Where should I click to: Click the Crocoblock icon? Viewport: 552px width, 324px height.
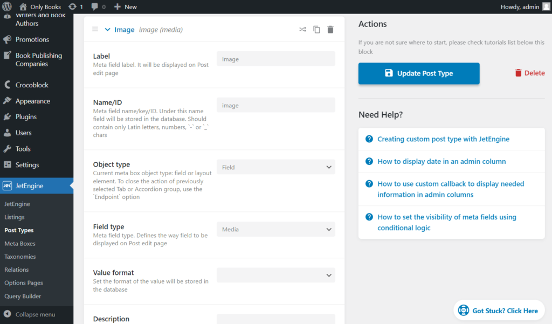[x=8, y=85]
